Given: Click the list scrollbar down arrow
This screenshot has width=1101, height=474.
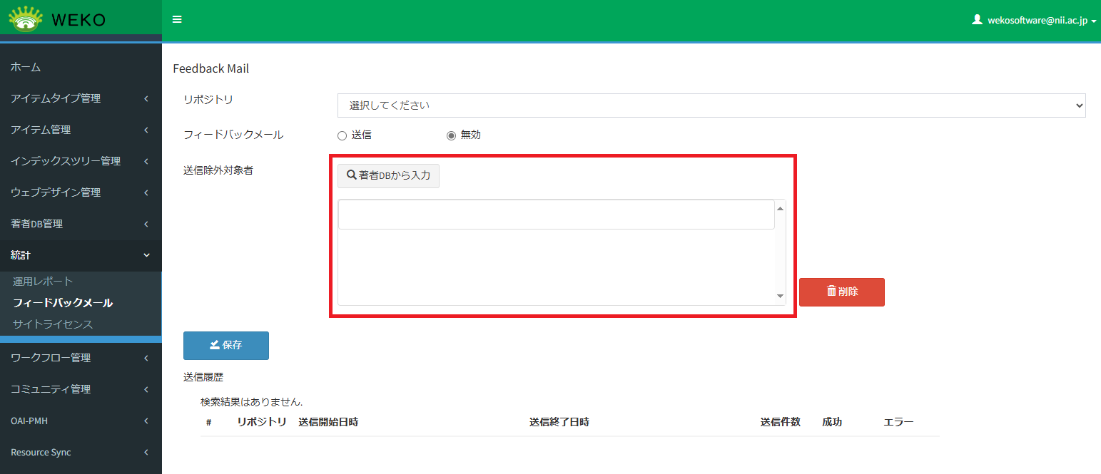Looking at the screenshot, I should (x=780, y=297).
